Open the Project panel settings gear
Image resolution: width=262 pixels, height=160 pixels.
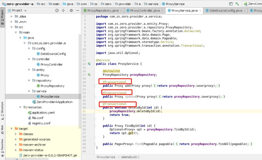tap(71, 10)
